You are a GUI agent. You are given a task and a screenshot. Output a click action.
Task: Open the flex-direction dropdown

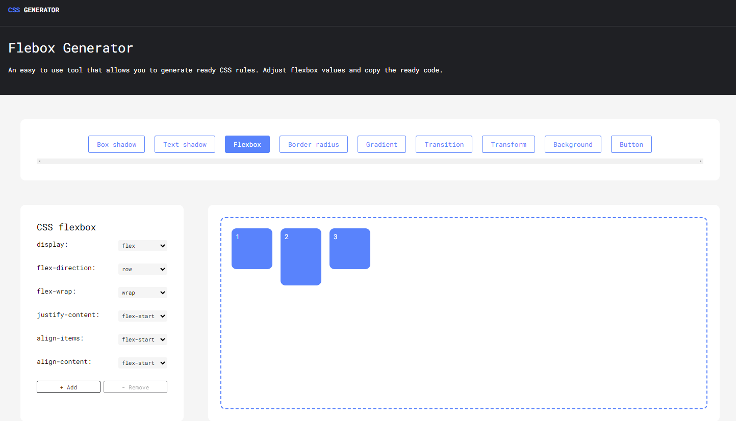(143, 269)
